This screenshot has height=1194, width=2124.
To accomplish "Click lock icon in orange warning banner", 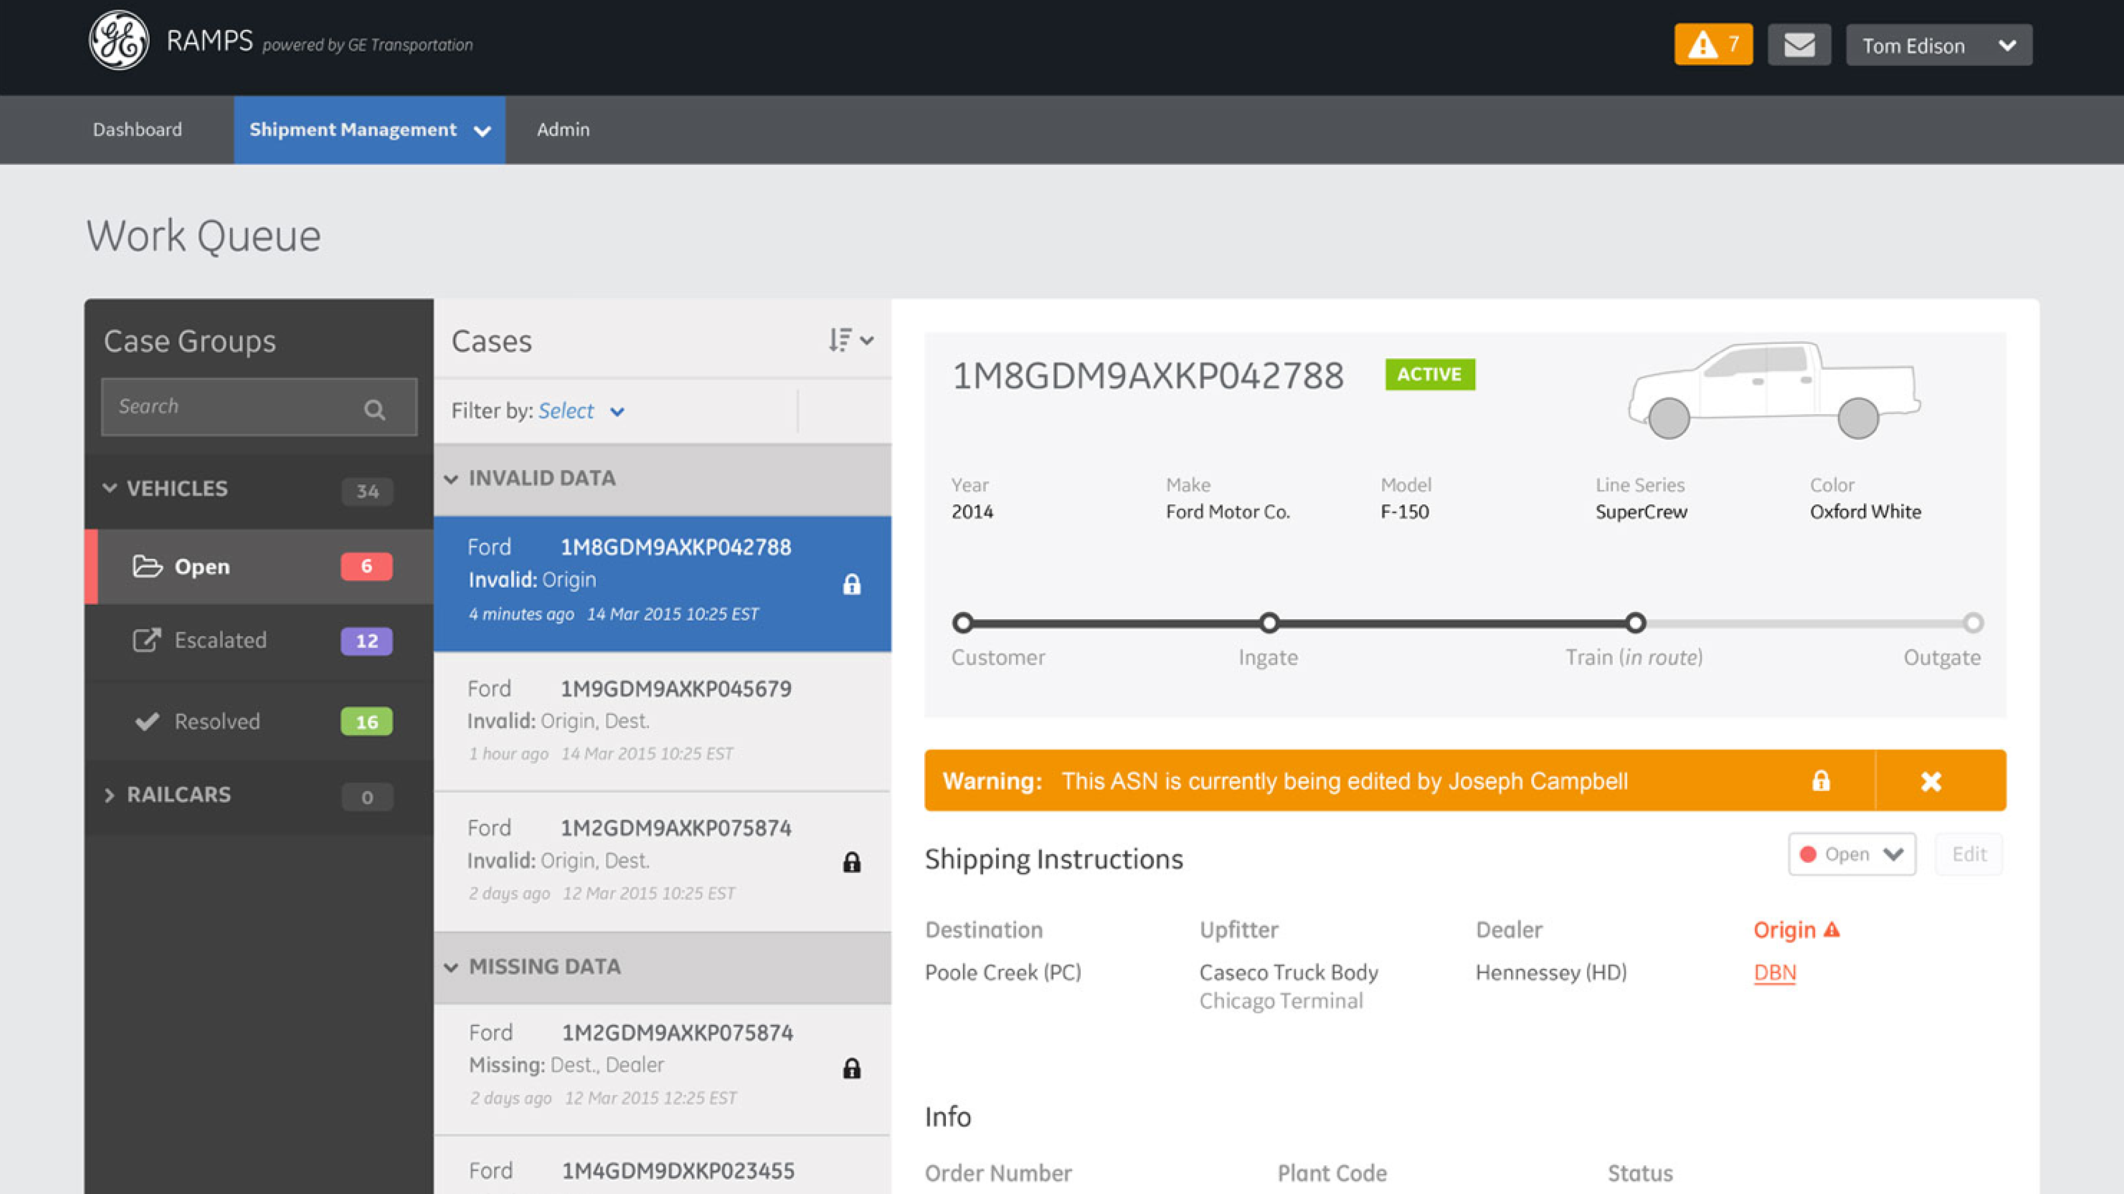I will tap(1820, 781).
